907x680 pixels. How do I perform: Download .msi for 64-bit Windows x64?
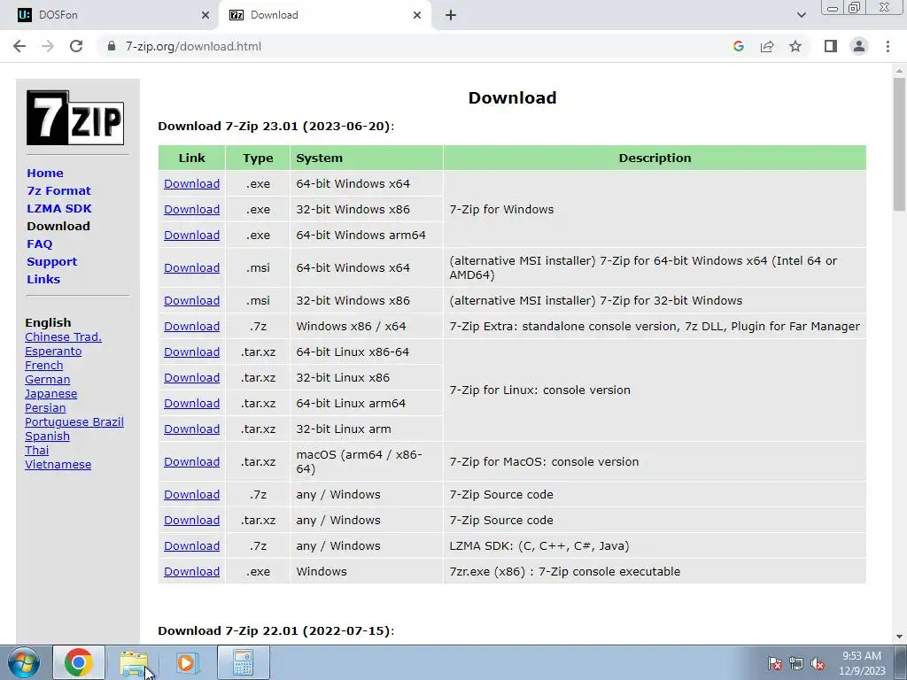tap(191, 267)
